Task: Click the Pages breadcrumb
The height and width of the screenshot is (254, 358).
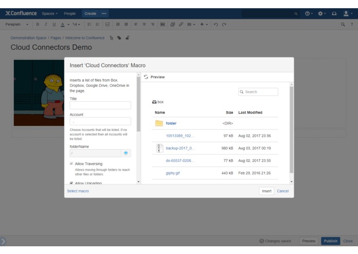Action: tap(56, 38)
